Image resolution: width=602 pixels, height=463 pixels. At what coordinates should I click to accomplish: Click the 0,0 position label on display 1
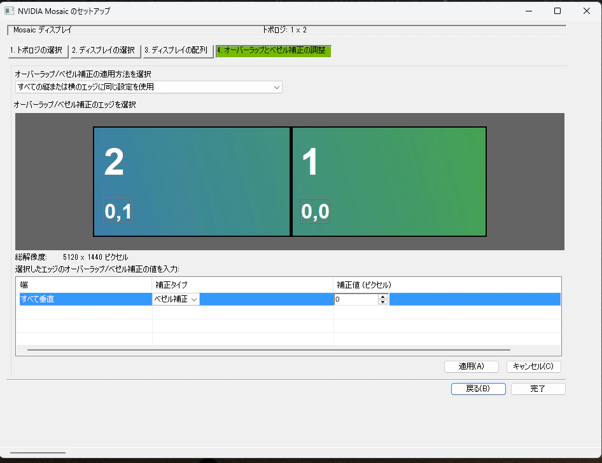click(315, 211)
